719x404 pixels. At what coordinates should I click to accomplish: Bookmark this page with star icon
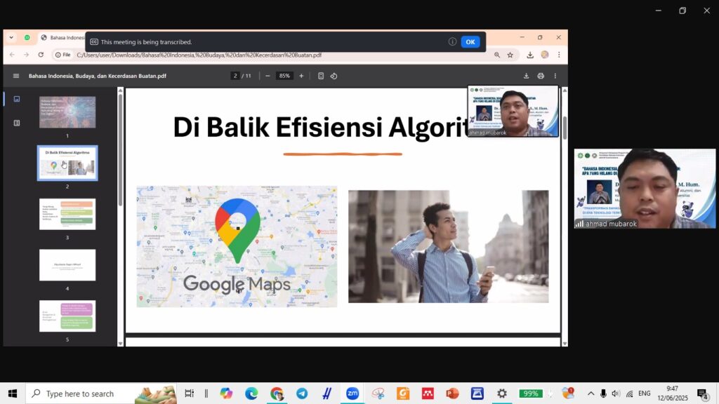coord(510,55)
